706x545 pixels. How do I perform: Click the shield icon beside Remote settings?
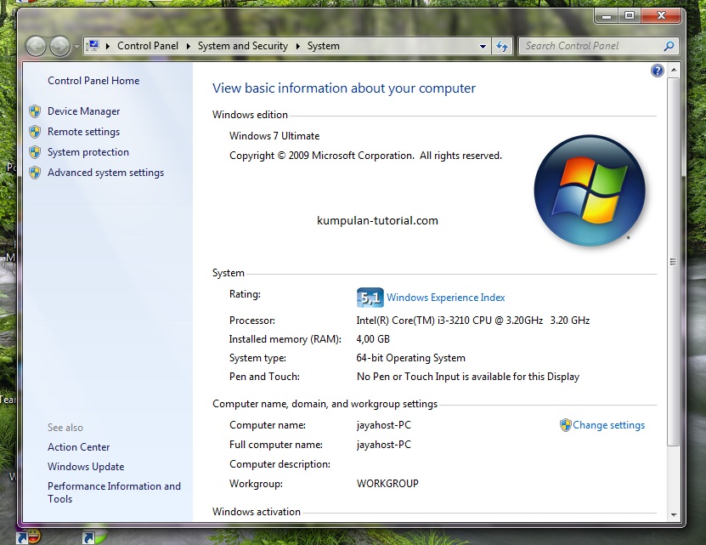click(35, 132)
